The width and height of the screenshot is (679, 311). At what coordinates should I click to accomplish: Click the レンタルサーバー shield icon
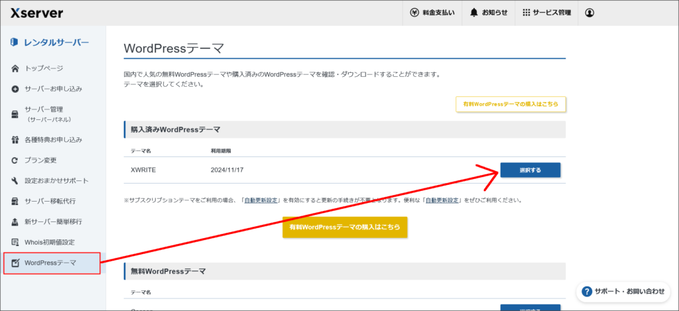[x=14, y=42]
